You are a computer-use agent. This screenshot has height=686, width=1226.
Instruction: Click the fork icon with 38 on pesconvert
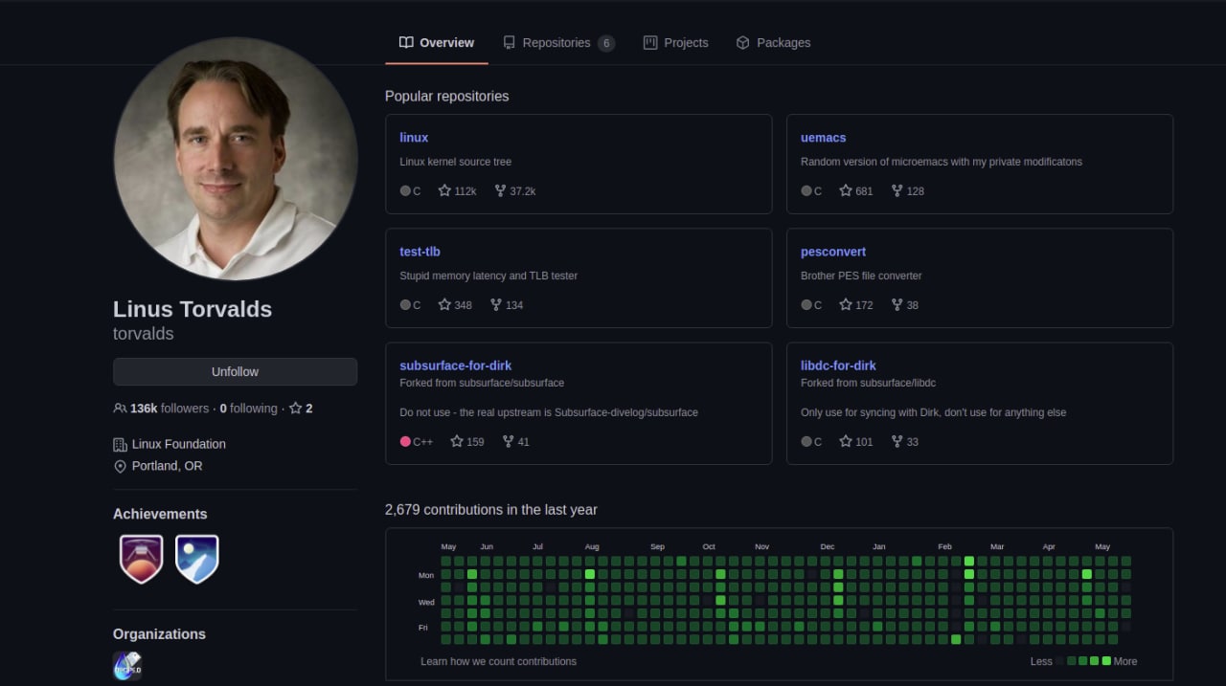coord(897,304)
